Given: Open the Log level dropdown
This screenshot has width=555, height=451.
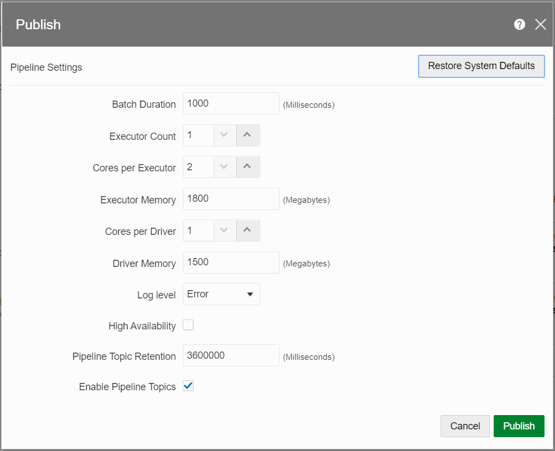Looking at the screenshot, I should (x=221, y=294).
